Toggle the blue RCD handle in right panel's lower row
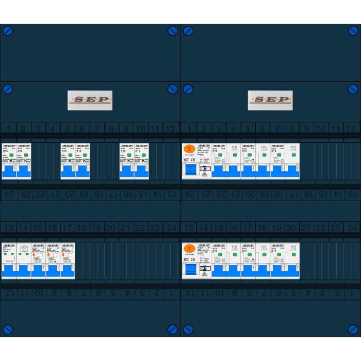Image resolution: width=361 pixels, height=361 pixels. (191, 269)
